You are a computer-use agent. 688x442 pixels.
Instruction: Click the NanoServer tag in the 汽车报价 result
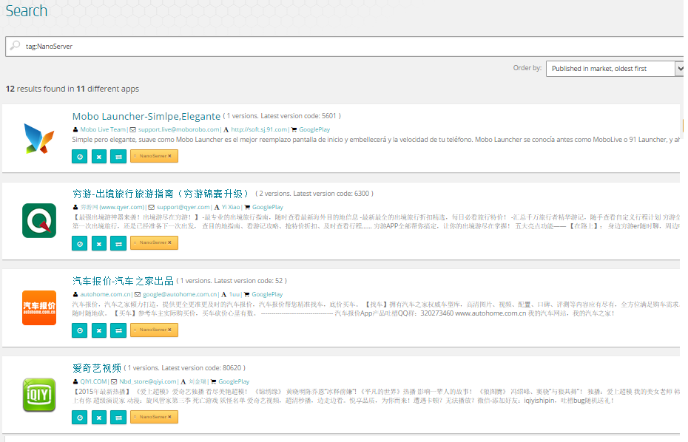click(154, 330)
